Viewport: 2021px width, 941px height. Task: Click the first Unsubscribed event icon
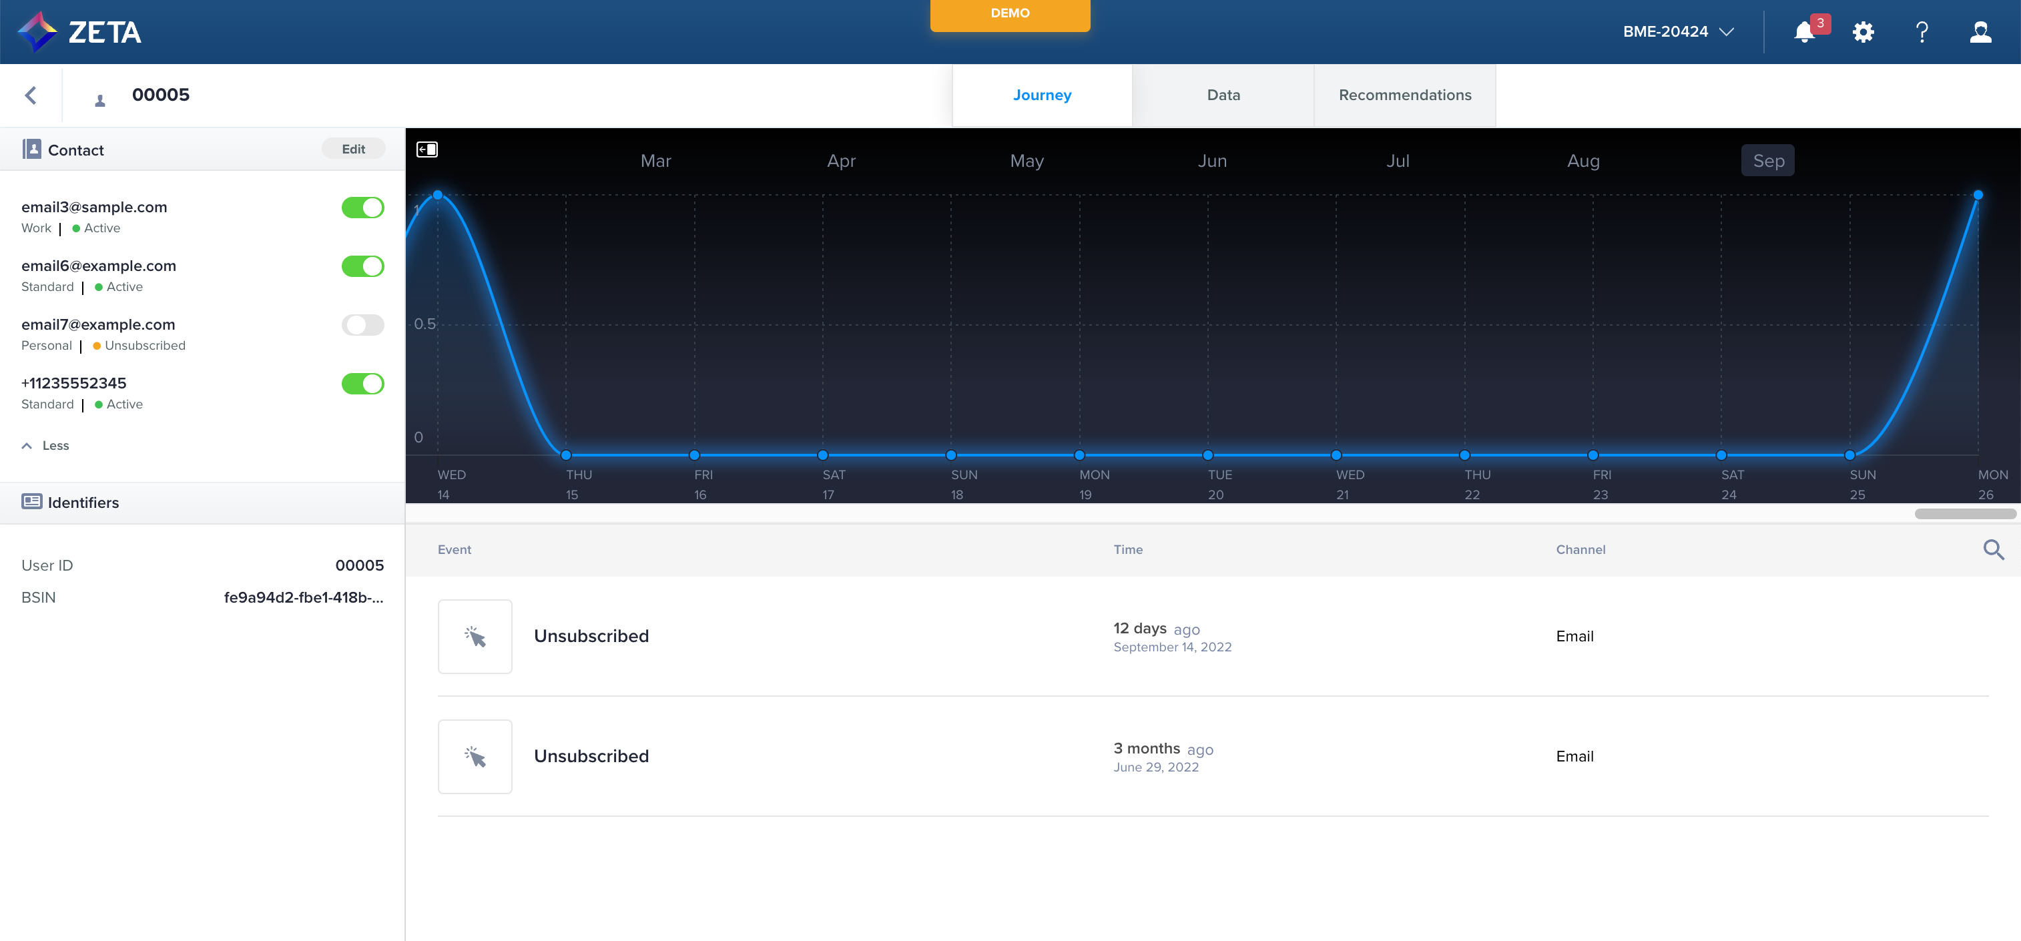475,636
